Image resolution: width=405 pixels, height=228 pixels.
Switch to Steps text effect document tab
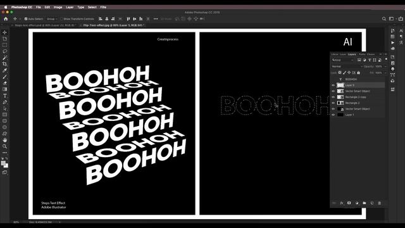coord(45,25)
